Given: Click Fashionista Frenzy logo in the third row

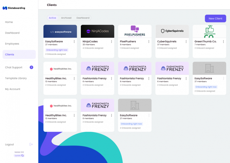Looking at the screenshot, I should point(97,105).
